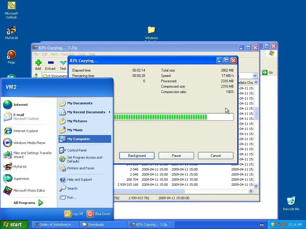This screenshot has height=229, width=306.
Task: Open Microsoft Outlook desktop shortcut
Action: pyautogui.click(x=11, y=10)
